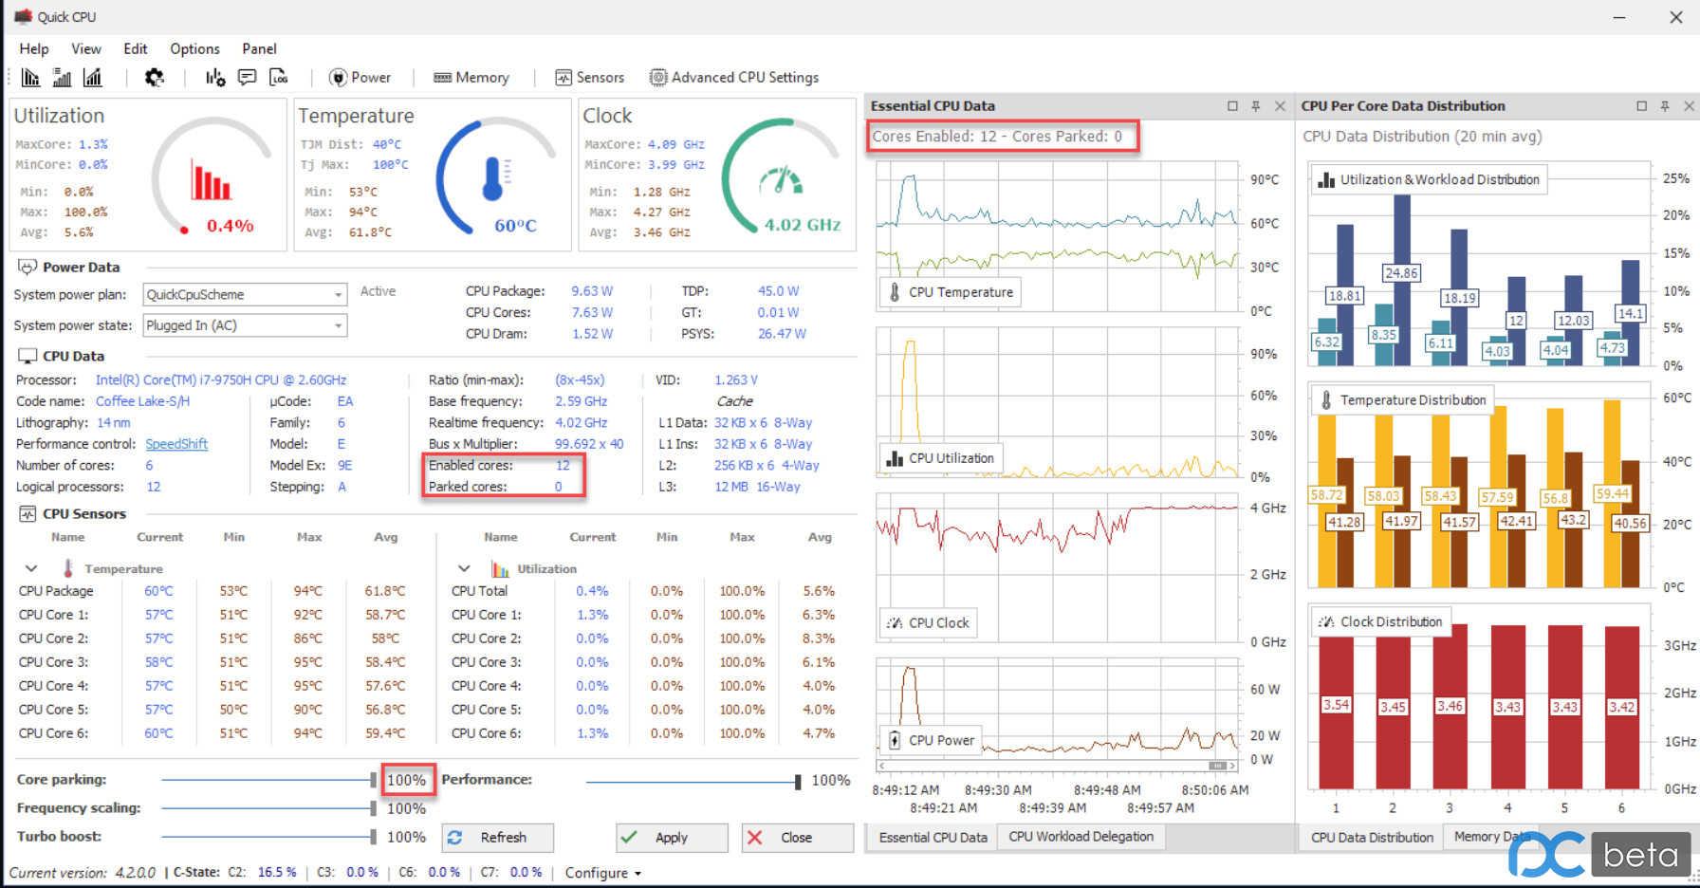
Task: Click the Refresh button
Action: pyautogui.click(x=498, y=838)
